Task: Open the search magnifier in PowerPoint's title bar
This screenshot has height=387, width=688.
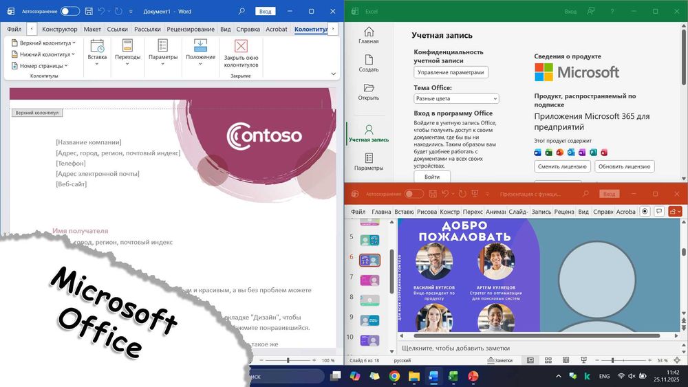Action: point(585,194)
